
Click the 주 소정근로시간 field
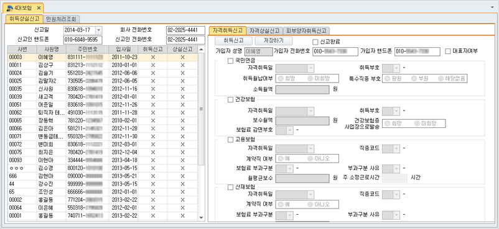click(x=394, y=178)
